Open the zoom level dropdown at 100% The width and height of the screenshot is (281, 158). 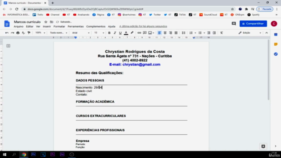[x=40, y=33]
